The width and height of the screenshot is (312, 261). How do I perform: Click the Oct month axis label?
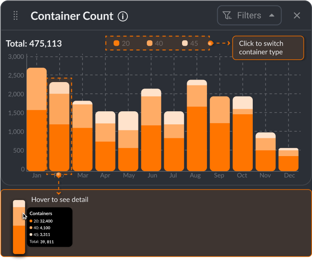[242, 175]
